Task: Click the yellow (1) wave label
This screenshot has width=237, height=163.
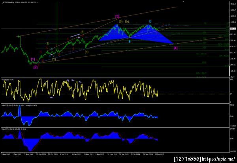Action: point(47,44)
